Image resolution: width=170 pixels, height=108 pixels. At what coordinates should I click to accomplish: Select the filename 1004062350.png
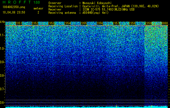tap(14, 7)
